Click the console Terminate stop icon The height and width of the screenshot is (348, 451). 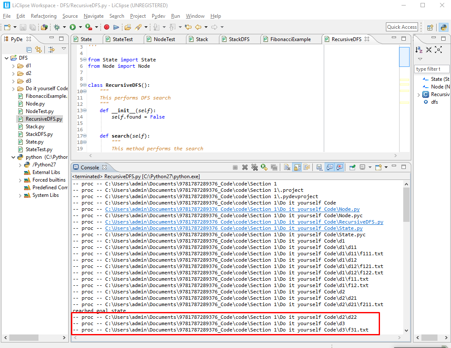[235, 167]
